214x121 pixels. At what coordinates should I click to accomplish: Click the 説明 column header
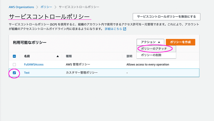click(129, 56)
